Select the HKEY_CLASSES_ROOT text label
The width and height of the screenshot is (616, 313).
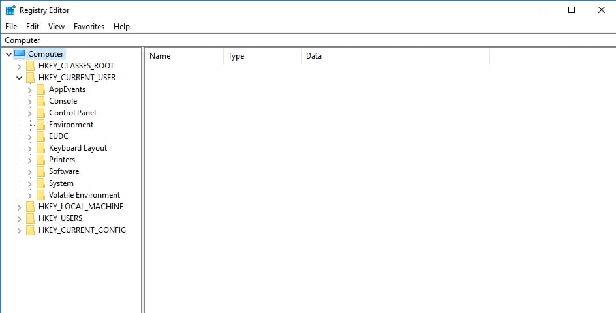[76, 66]
